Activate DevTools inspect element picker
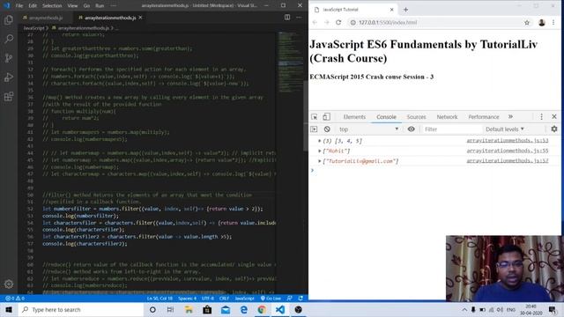This screenshot has width=564, height=317. point(315,117)
